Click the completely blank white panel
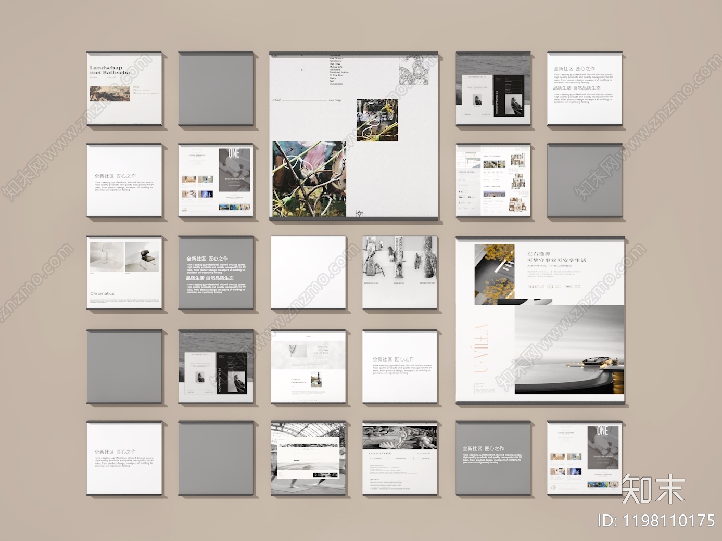 [x=308, y=273]
